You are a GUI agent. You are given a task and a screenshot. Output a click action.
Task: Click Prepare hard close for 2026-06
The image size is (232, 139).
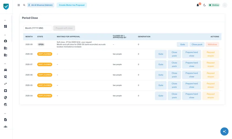192,75
